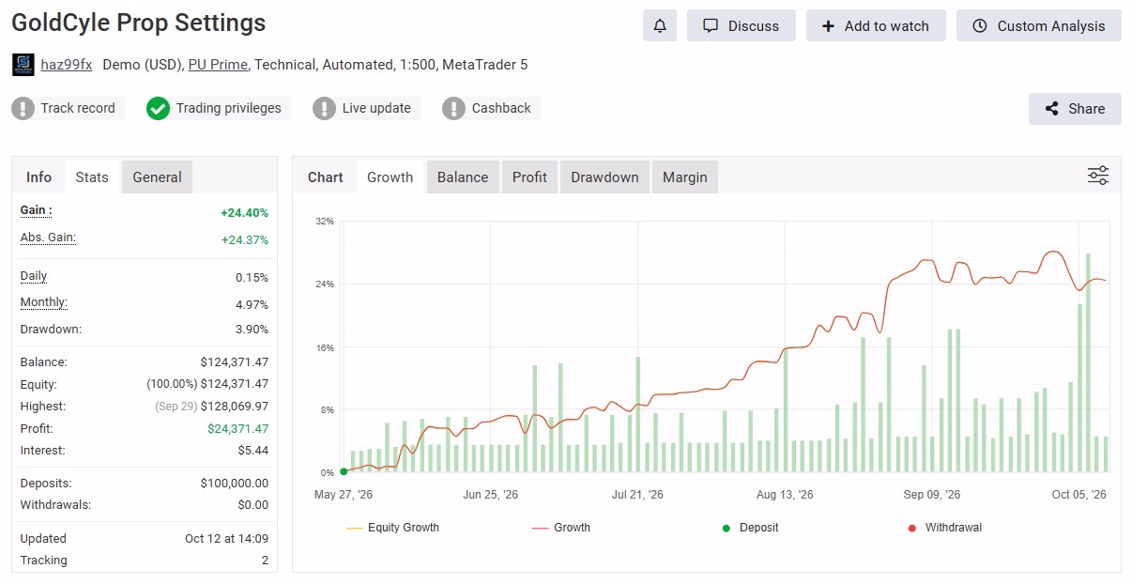Click the green deposit dot on chart
The image size is (1132, 584).
(x=344, y=472)
